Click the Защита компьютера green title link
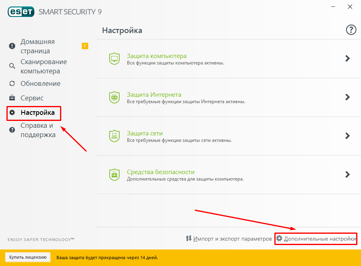 click(x=156, y=56)
